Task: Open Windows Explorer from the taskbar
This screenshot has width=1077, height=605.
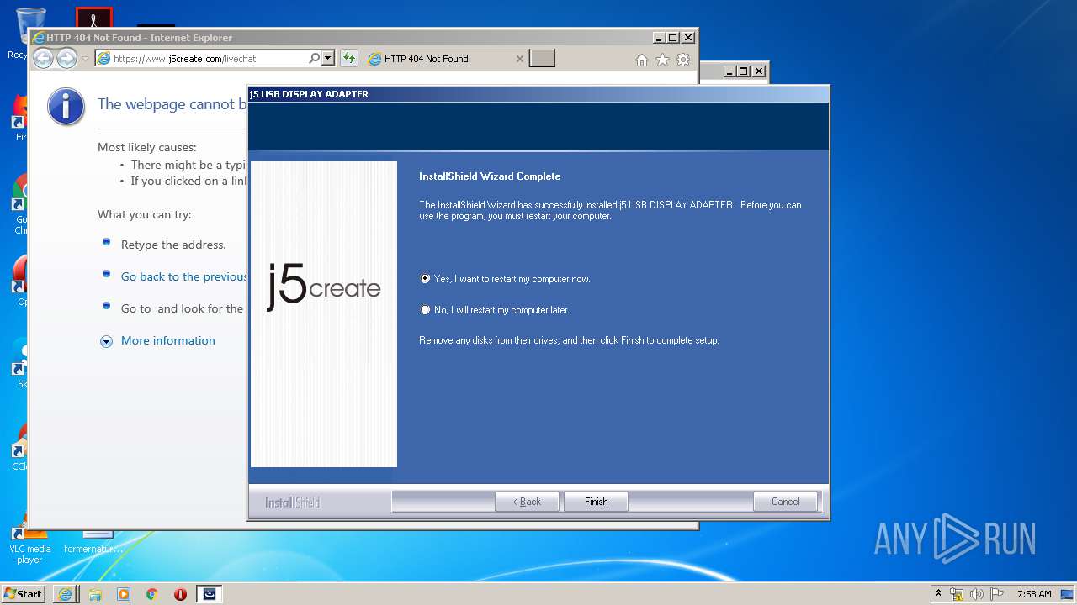Action: coord(94,594)
